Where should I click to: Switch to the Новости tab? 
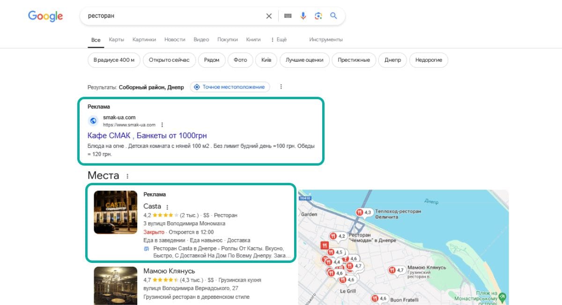point(175,40)
